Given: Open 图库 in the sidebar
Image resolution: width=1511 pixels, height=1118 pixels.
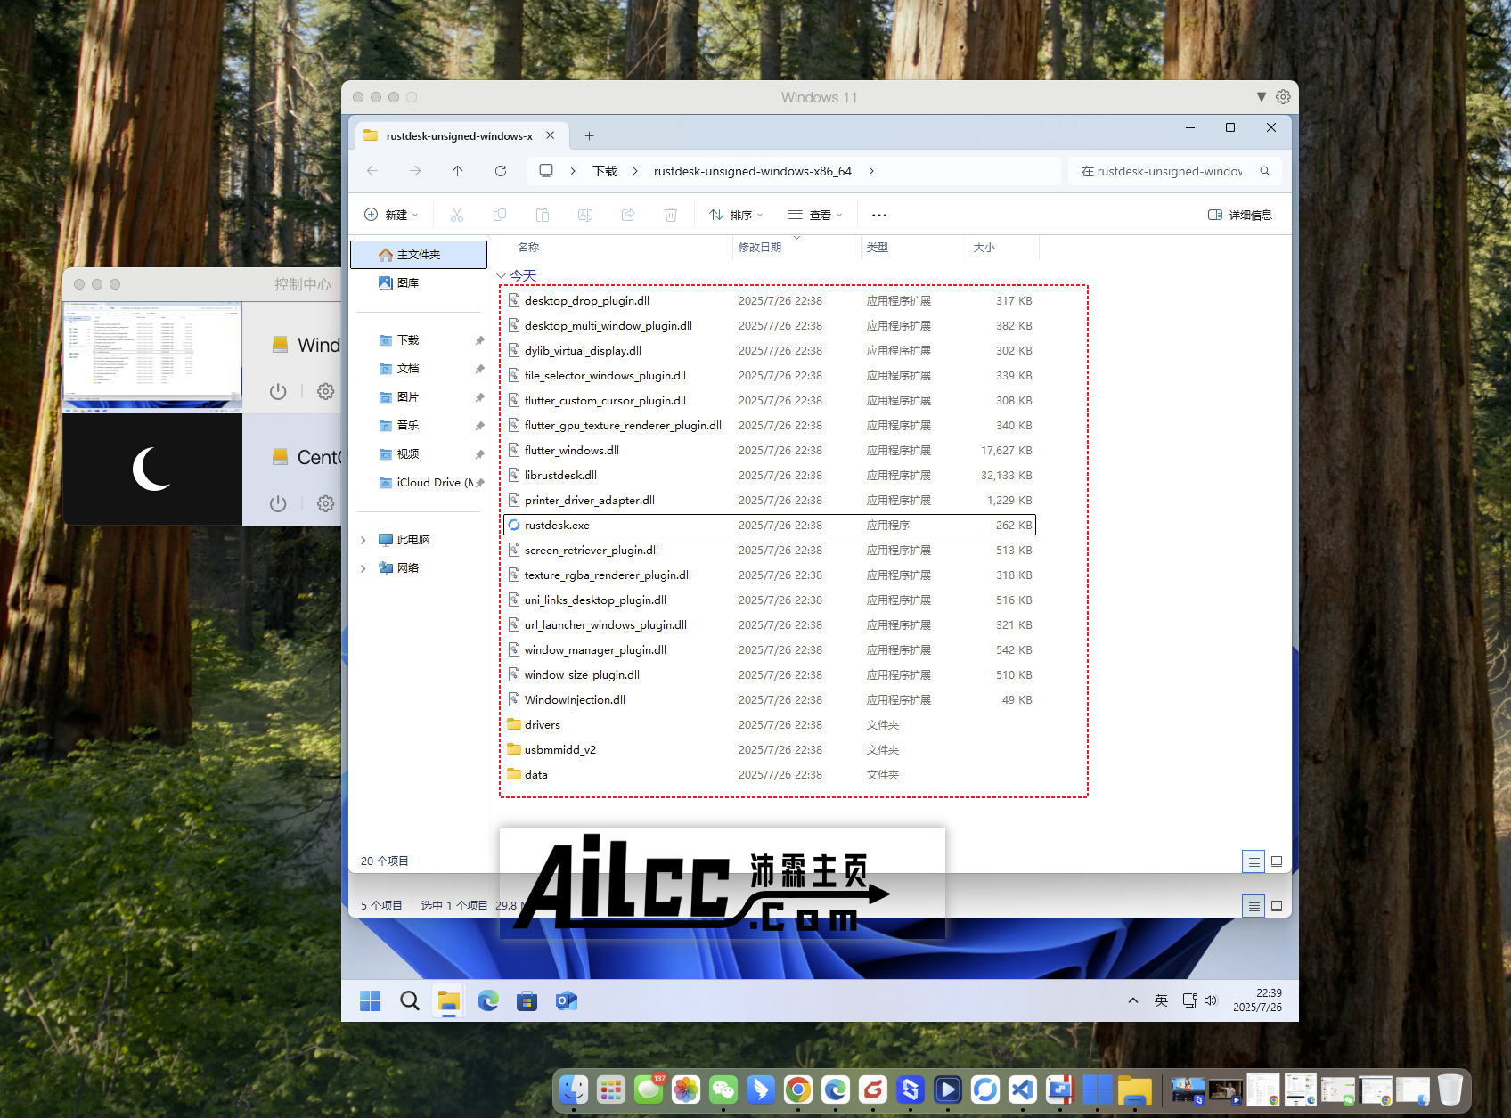Looking at the screenshot, I should (x=419, y=283).
